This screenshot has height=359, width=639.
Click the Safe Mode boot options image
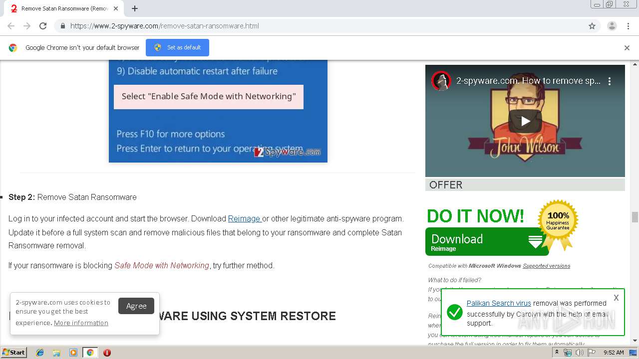[x=218, y=111]
